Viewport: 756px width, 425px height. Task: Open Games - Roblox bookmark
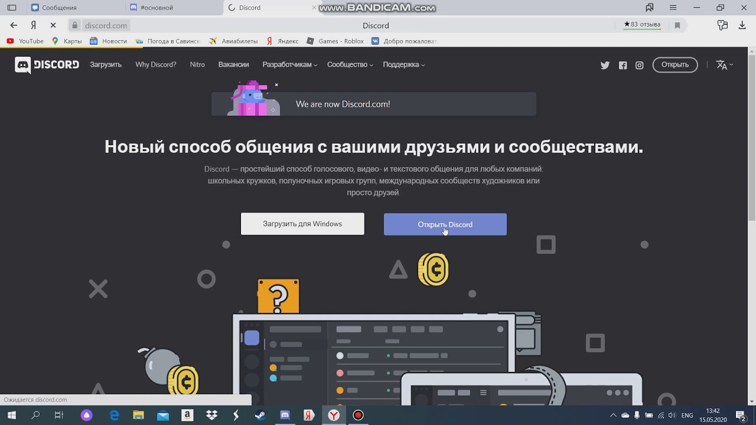[335, 41]
